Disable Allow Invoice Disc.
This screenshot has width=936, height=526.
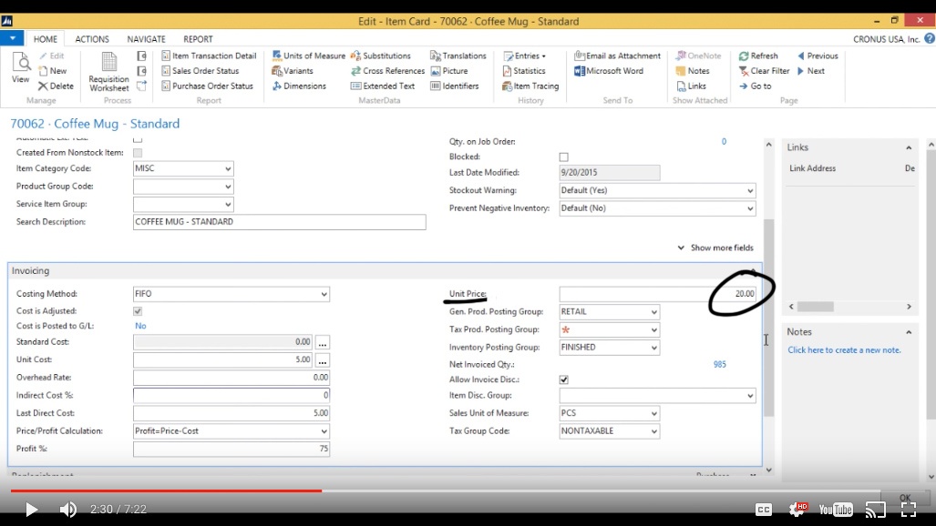tap(563, 379)
